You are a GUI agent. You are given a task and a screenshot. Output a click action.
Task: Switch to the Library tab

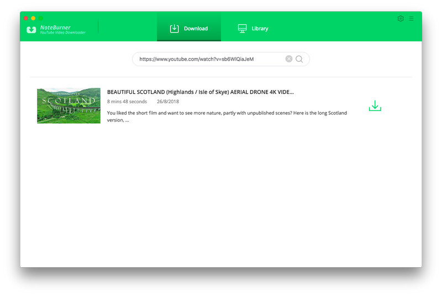253,29
